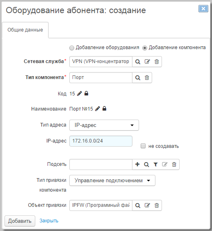The height and width of the screenshot is (231, 212).
Task: Edit the Код value with pencil icon
Action: 80,93
